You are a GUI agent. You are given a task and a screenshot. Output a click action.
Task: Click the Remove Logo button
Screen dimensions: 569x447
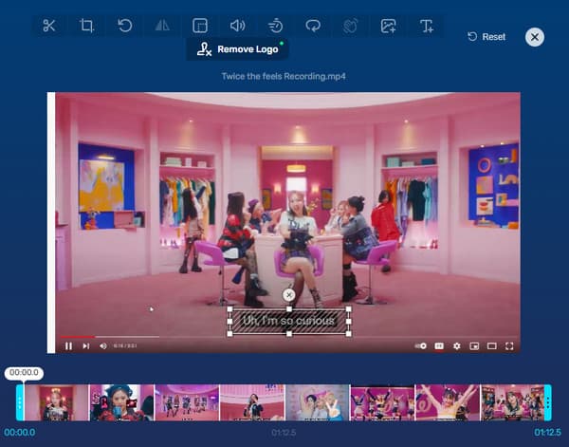pos(238,49)
